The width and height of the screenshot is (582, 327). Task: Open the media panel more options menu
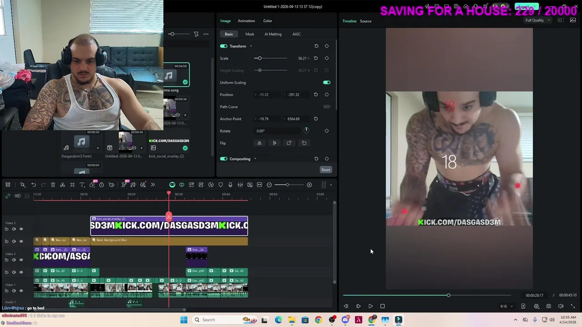click(206, 34)
